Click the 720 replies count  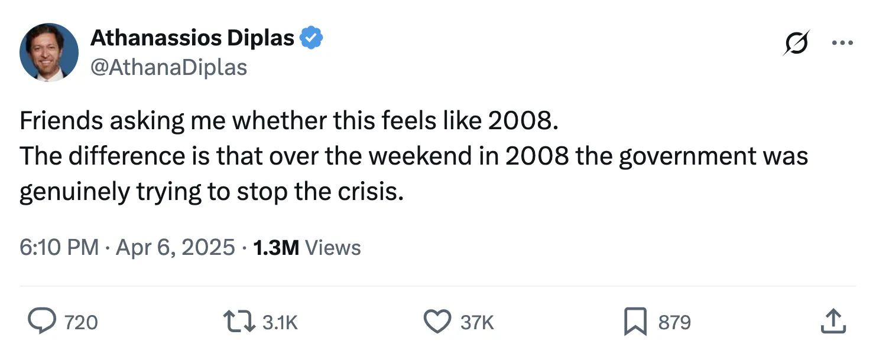click(80, 322)
